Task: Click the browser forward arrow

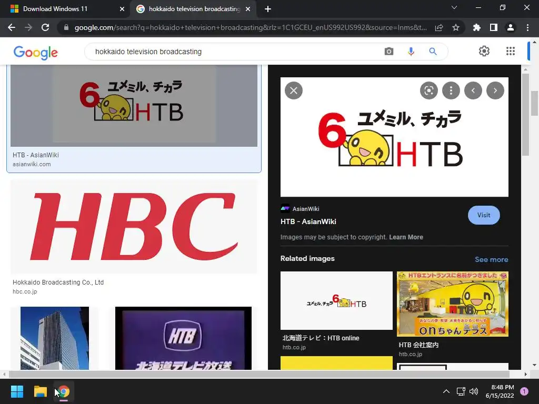Action: click(x=28, y=27)
